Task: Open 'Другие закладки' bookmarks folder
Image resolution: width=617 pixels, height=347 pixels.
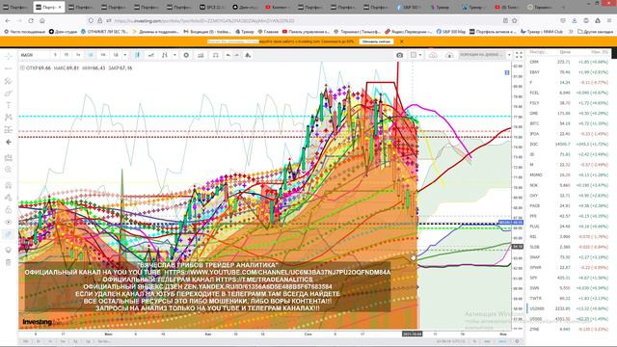Action: pos(596,32)
